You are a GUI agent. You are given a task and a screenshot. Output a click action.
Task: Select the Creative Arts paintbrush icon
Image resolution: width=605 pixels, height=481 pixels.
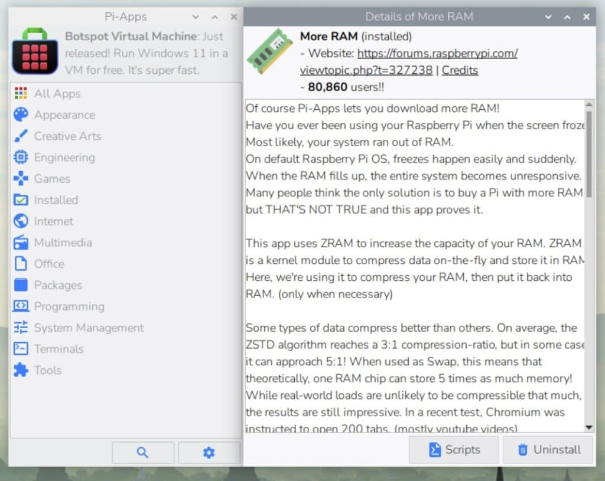coord(21,136)
